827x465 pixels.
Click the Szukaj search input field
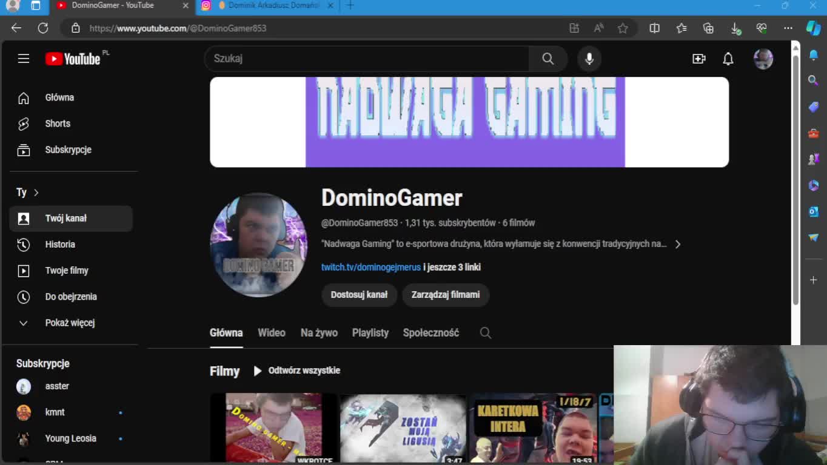(x=367, y=59)
